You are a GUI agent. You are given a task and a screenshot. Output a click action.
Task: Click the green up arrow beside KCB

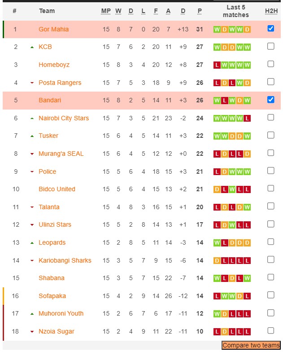click(32, 47)
